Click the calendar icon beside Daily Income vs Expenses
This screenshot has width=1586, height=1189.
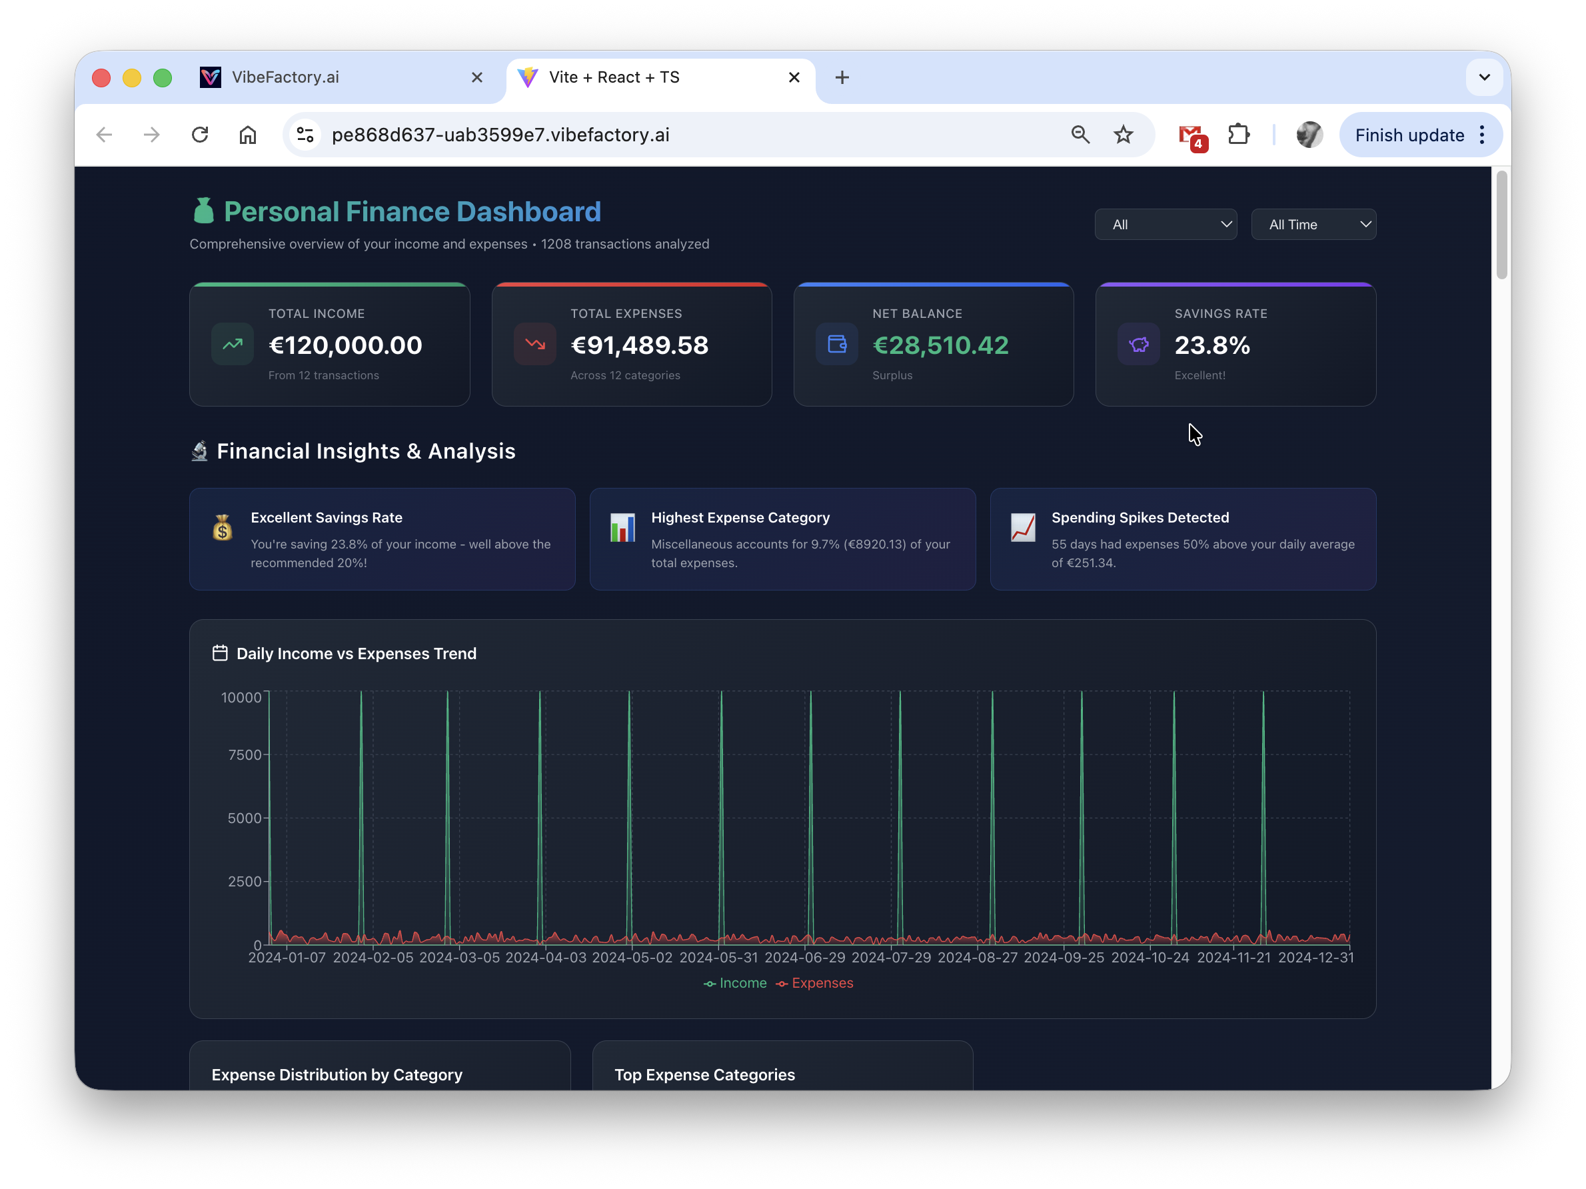pyautogui.click(x=219, y=653)
